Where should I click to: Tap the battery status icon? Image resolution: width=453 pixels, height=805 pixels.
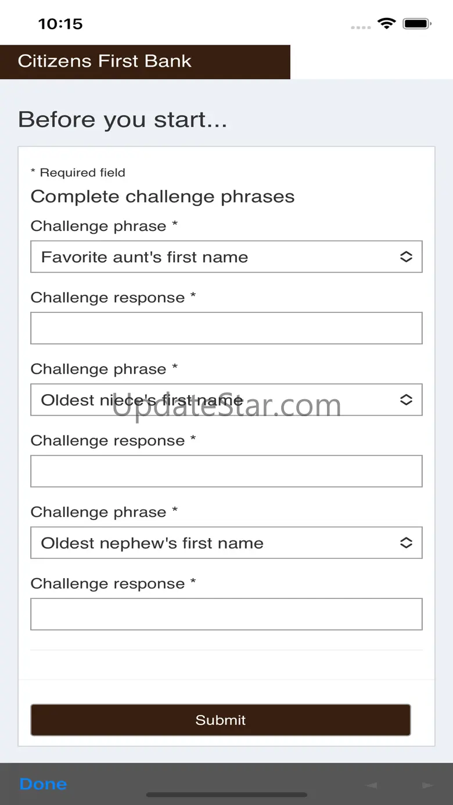pyautogui.click(x=417, y=24)
